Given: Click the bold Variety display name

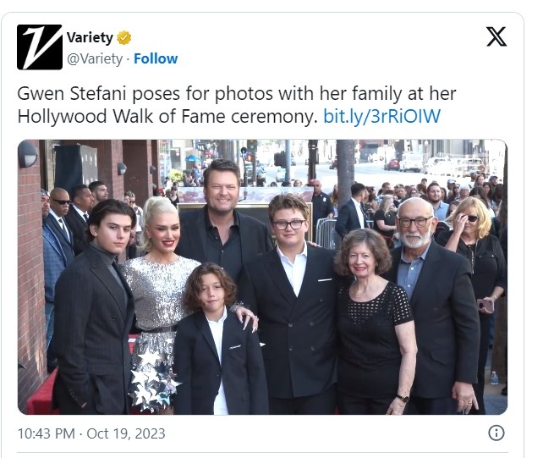Looking at the screenshot, I should (90, 38).
